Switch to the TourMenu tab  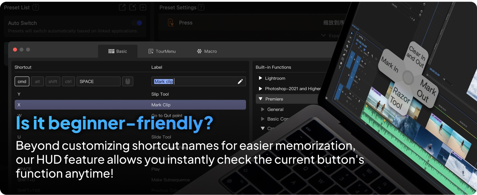162,51
